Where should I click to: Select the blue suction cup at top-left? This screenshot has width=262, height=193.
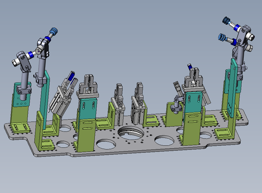53,31
